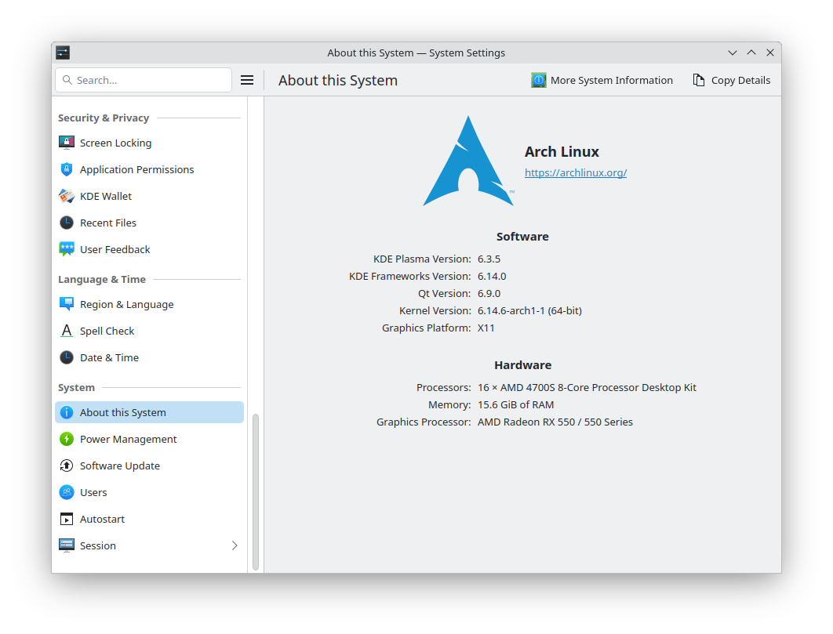Image resolution: width=833 pixels, height=634 pixels.
Task: Click the Users avatar icon
Action: coord(67,492)
